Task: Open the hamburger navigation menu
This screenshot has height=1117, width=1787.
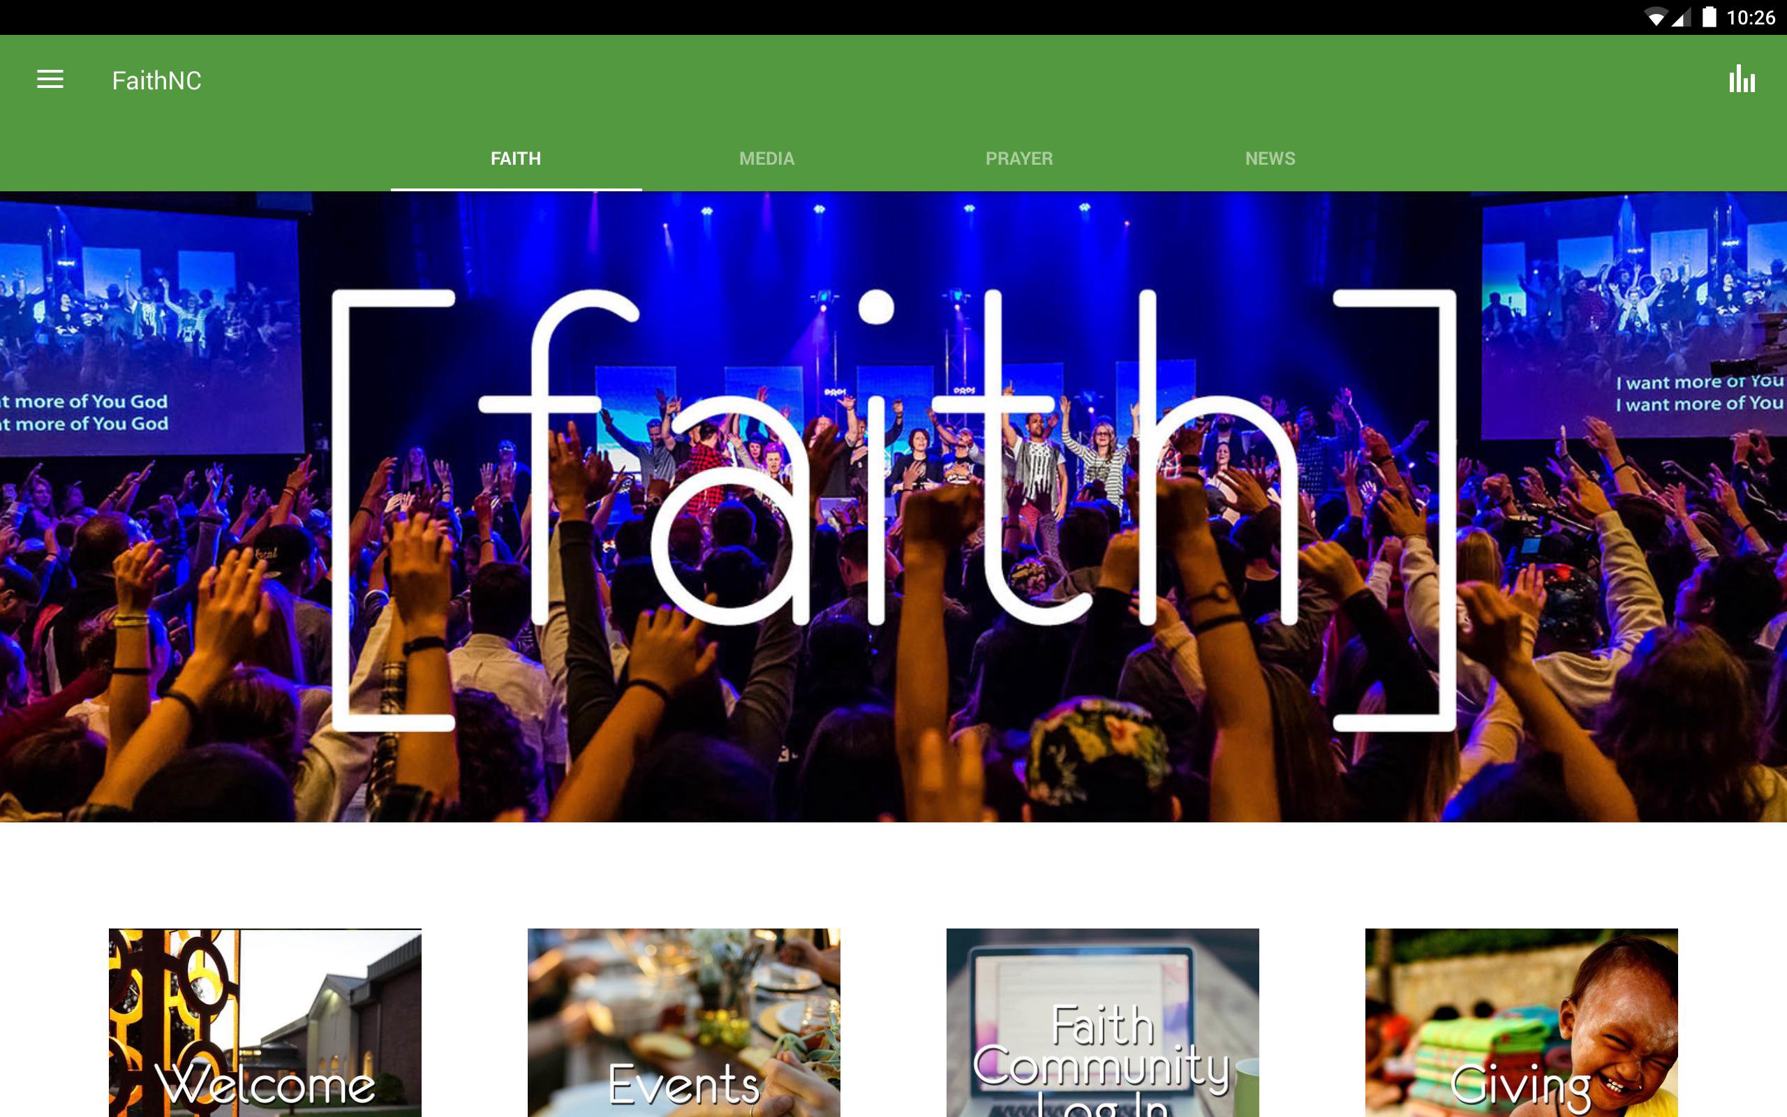Action: pos(50,80)
